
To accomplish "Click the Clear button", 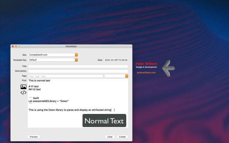I will 110,137.
